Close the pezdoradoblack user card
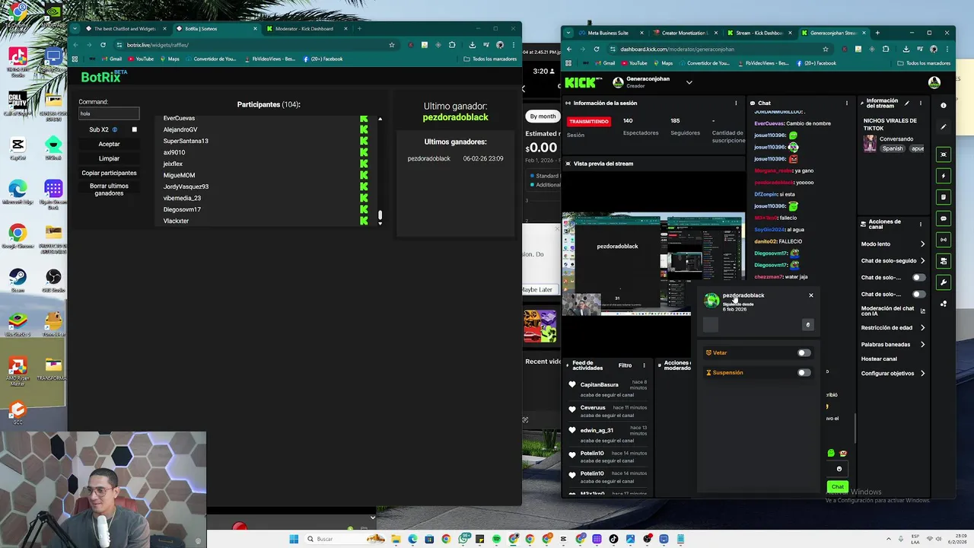 tap(810, 295)
